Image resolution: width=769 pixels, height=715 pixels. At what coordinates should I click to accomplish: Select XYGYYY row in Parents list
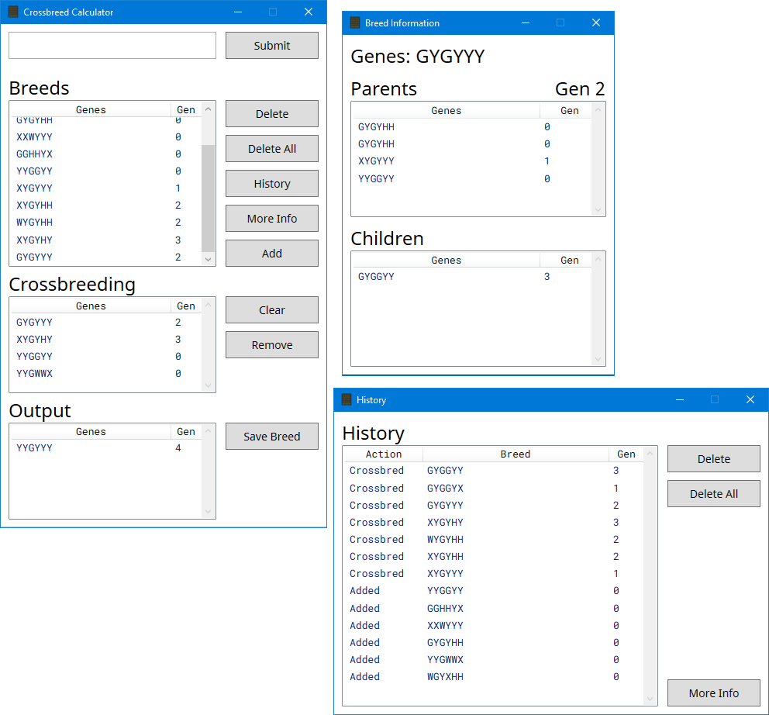pos(472,161)
